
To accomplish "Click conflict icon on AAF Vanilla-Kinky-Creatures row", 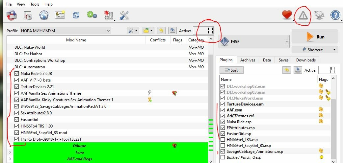I will click(x=150, y=100).
